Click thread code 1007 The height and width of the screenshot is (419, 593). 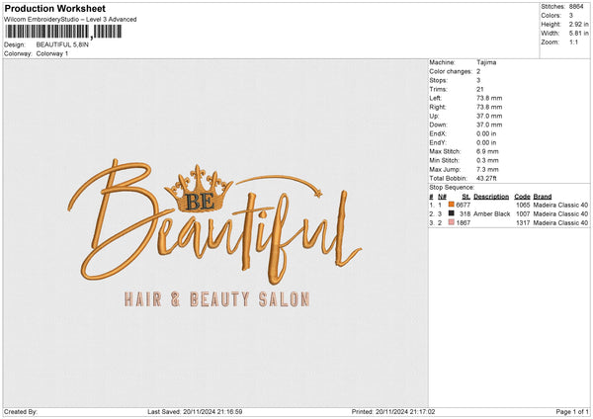[x=523, y=214]
